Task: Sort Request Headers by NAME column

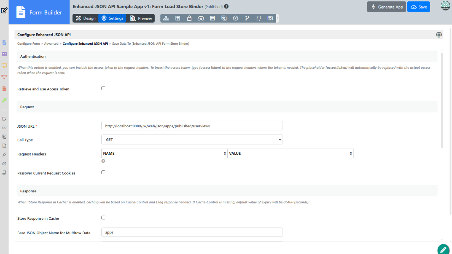Action: tap(164, 153)
